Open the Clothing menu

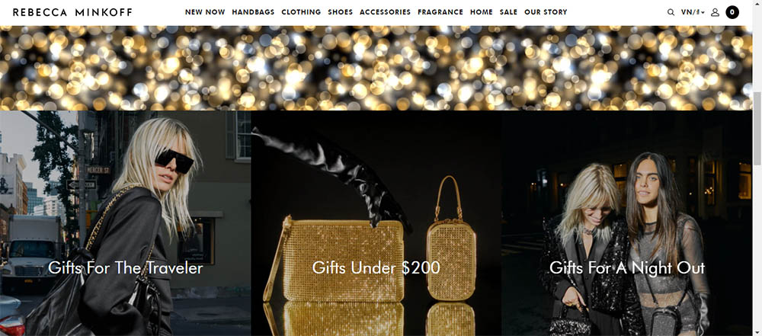pyautogui.click(x=301, y=12)
